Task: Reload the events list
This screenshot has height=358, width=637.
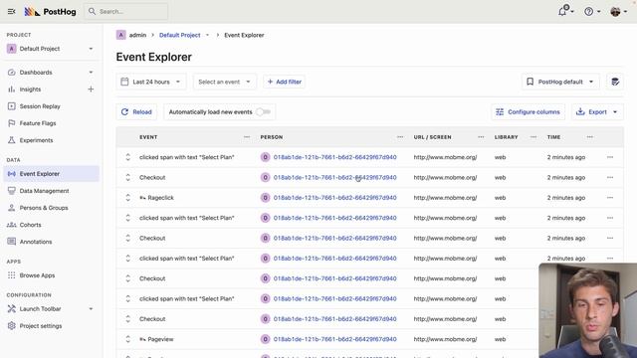Action: tap(136, 112)
